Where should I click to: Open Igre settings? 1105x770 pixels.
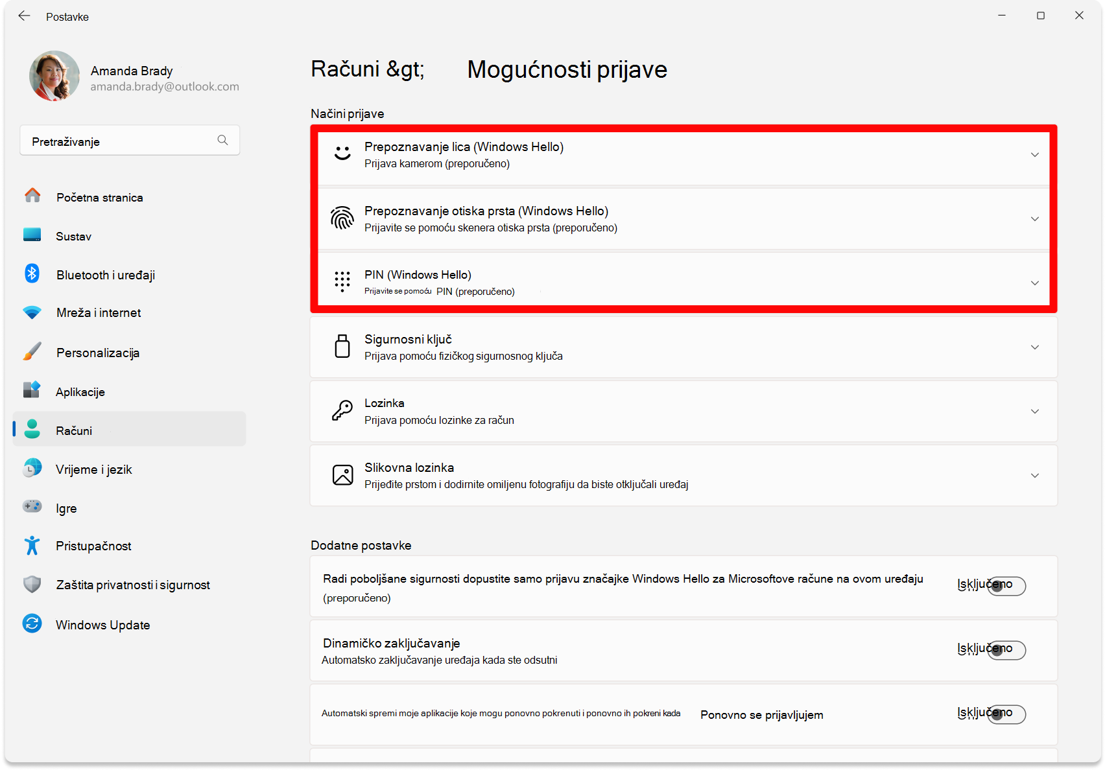pyautogui.click(x=130, y=508)
